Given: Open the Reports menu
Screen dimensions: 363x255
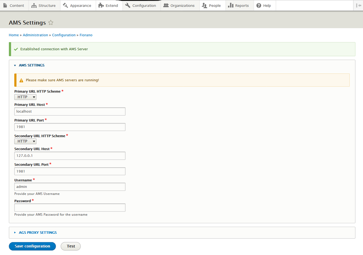Looking at the screenshot, I should pos(239,5).
